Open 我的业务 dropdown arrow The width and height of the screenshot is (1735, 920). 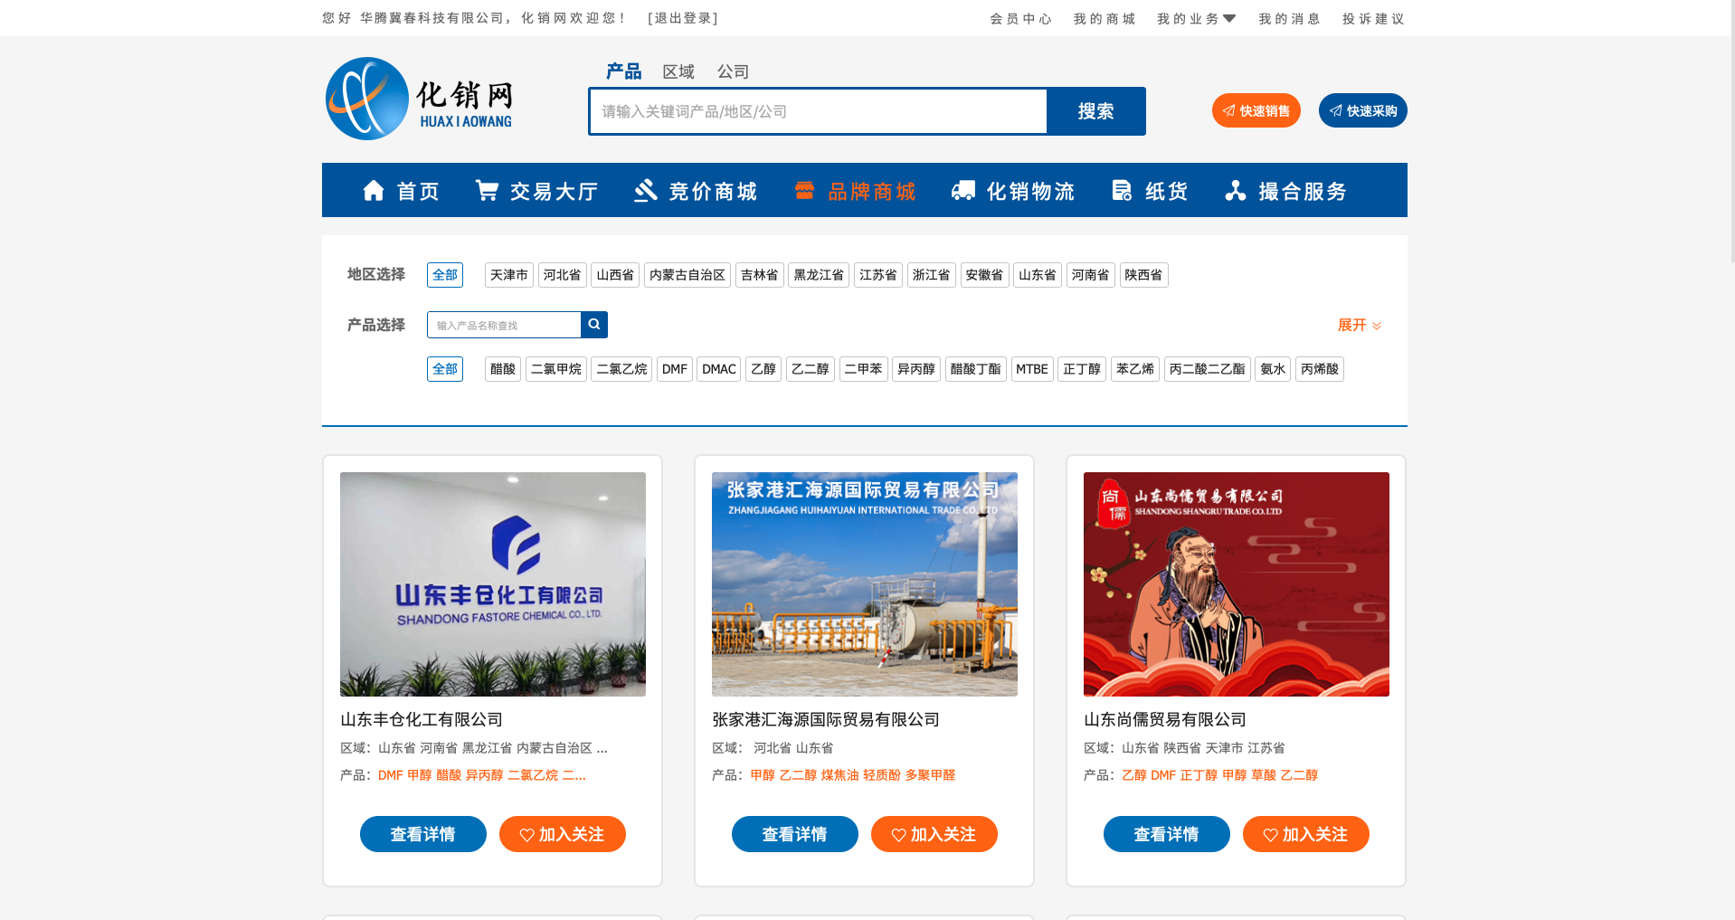pos(1229,19)
